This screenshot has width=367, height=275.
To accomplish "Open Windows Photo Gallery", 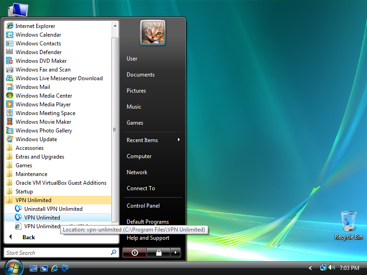I will pyautogui.click(x=58, y=131).
